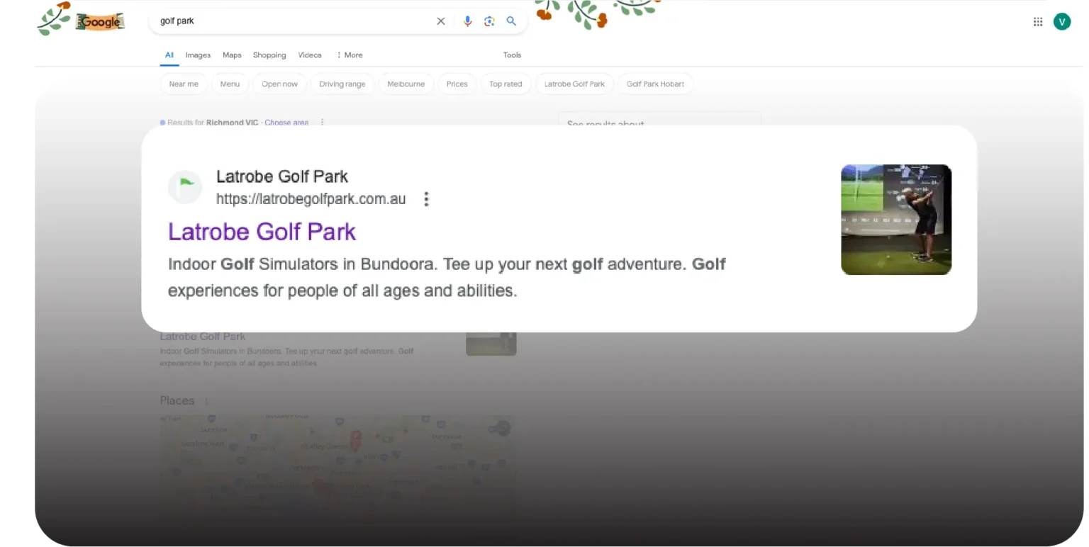Apply the Near me filter chip
The height and width of the screenshot is (547, 1089).
184,84
